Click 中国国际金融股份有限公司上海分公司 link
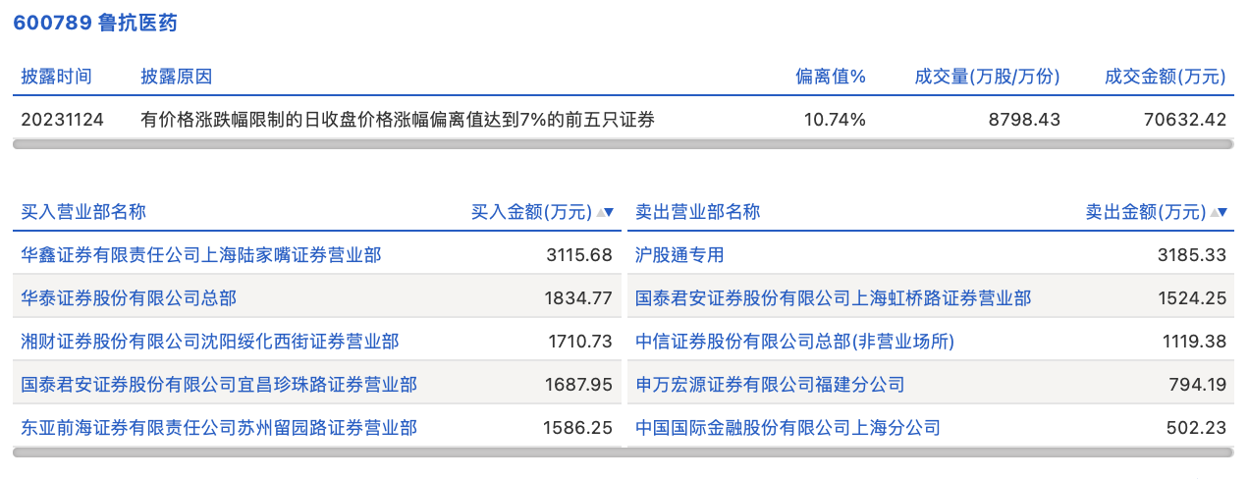The width and height of the screenshot is (1249, 479). (787, 428)
